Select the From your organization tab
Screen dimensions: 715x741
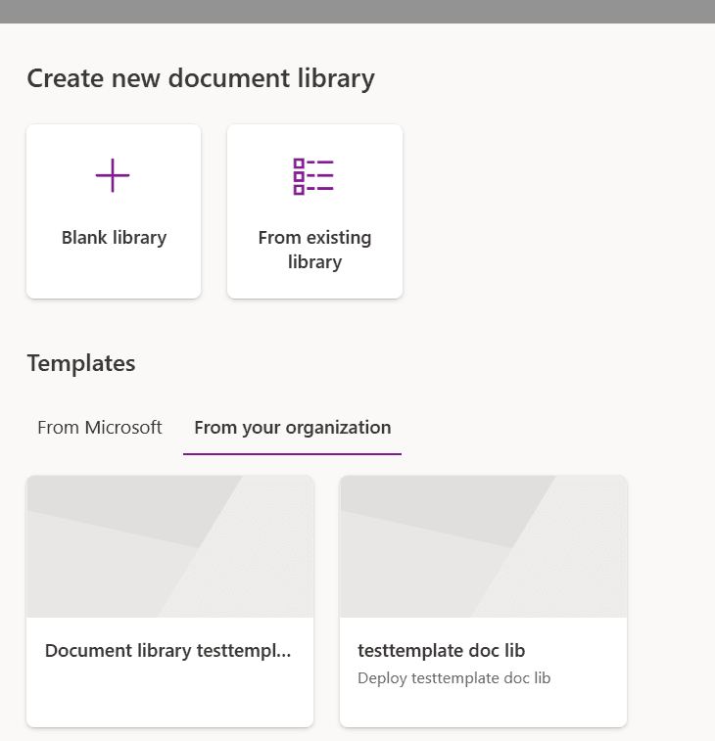[x=292, y=428]
